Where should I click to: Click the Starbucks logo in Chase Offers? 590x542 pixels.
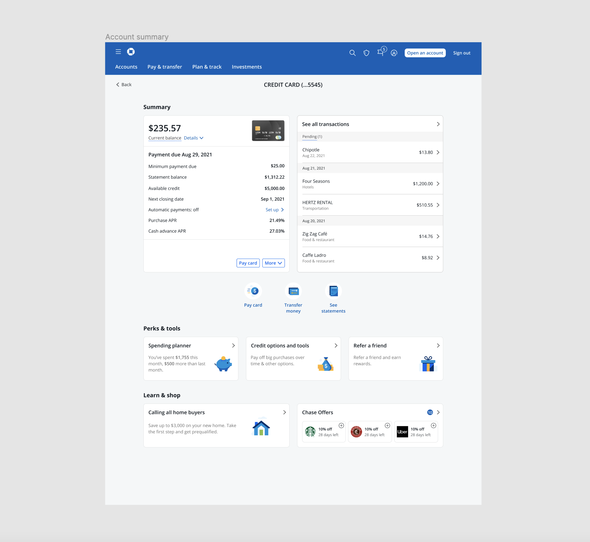click(310, 432)
